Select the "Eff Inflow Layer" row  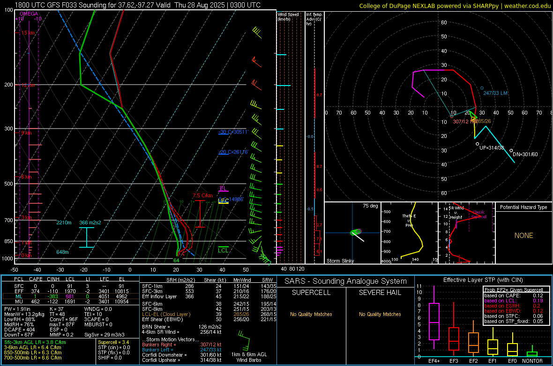point(209,296)
